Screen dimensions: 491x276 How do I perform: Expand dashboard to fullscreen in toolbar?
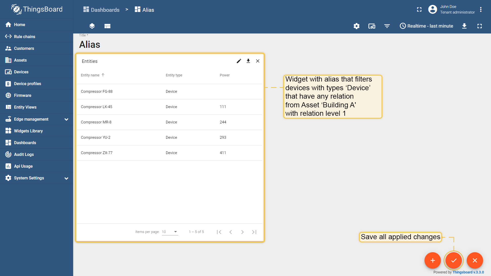click(x=480, y=26)
